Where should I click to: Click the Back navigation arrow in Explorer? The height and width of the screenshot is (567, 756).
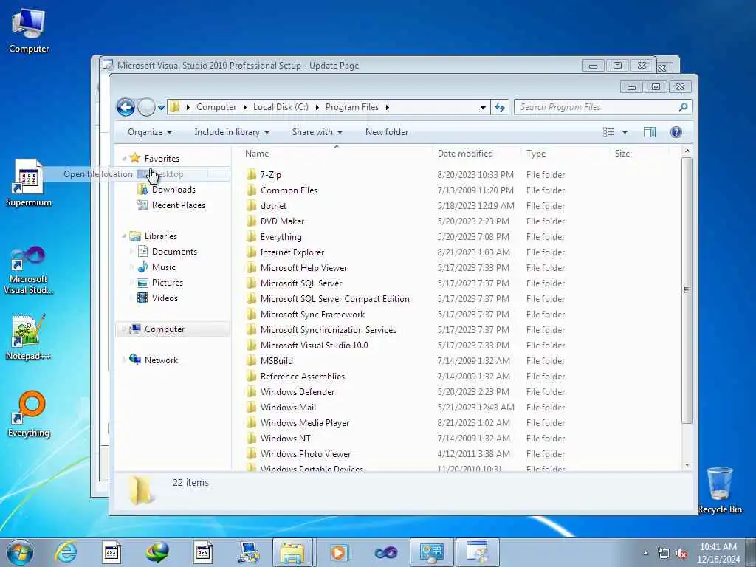click(126, 107)
